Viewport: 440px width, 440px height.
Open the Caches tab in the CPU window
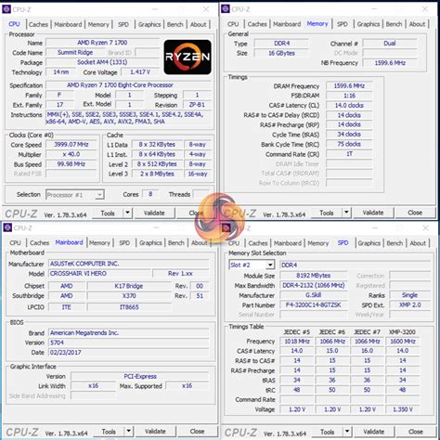[x=38, y=24]
